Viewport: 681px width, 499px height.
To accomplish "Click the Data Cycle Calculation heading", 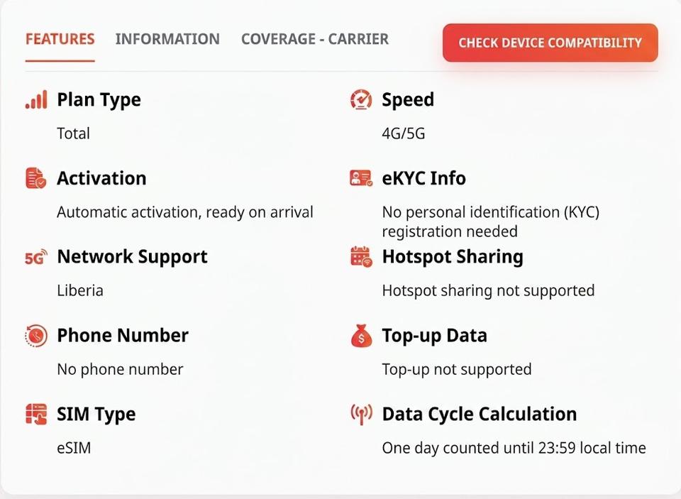I will tap(480, 414).
